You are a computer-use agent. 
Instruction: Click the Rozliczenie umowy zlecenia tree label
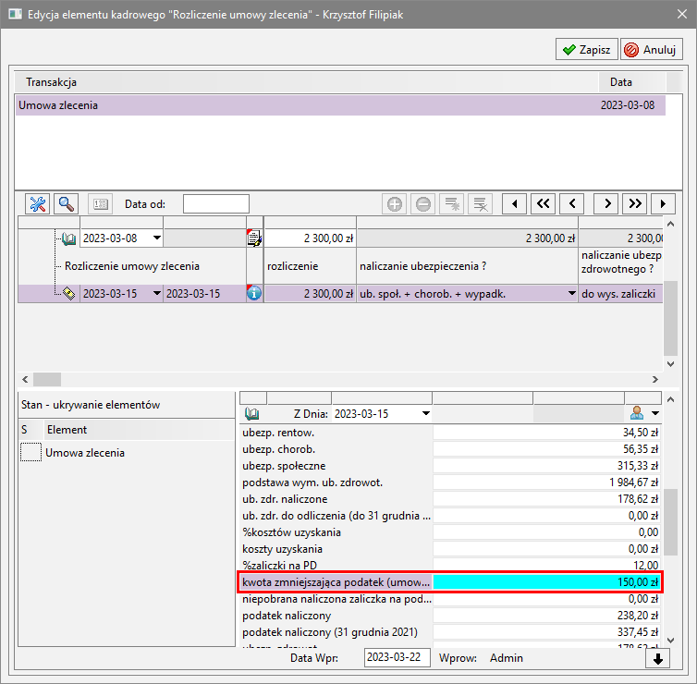[132, 266]
